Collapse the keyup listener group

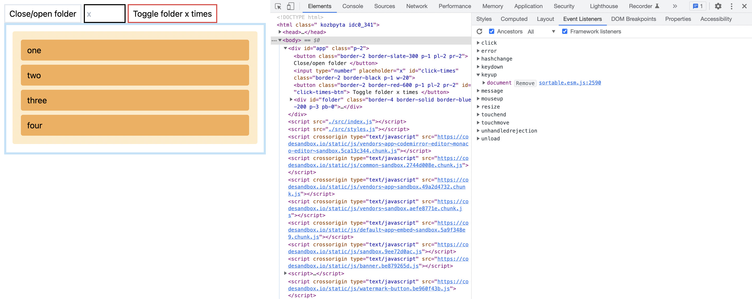click(x=478, y=75)
